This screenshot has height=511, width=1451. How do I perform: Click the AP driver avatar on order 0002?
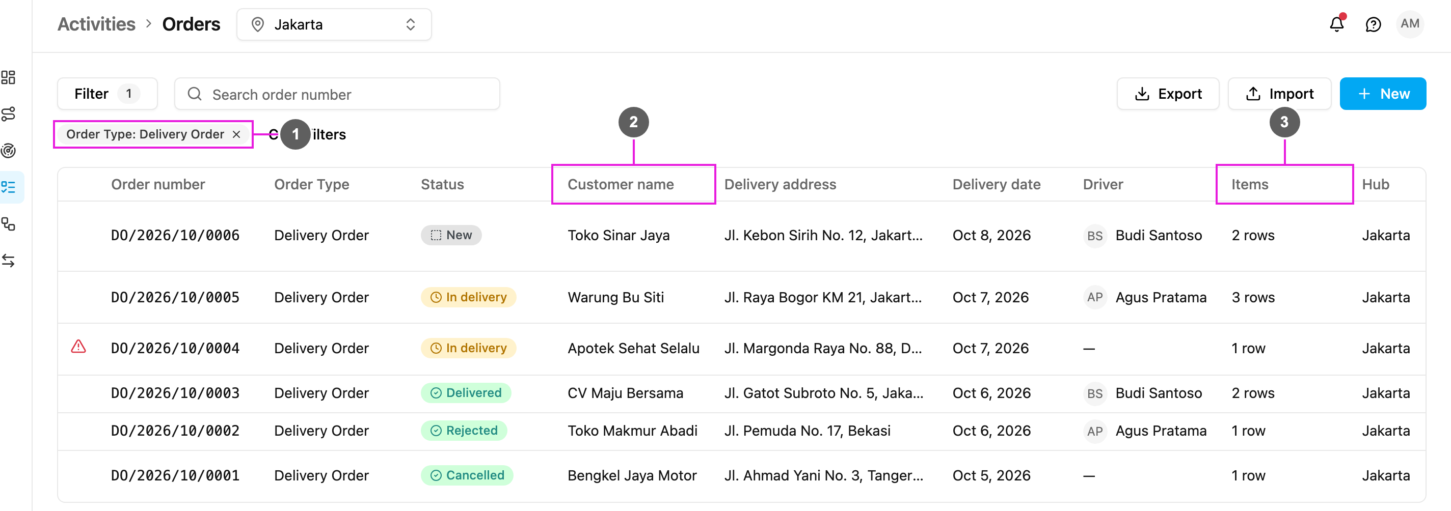point(1094,431)
